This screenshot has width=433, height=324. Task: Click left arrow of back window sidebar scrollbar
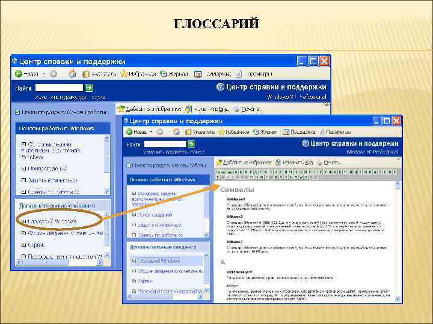[x=19, y=262]
